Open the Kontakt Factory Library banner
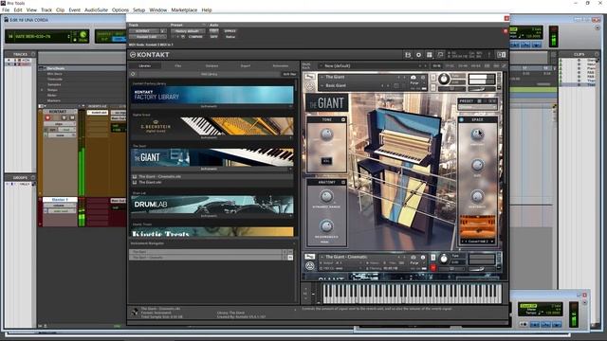Image resolution: width=607 pixels, height=341 pixels. [x=212, y=95]
